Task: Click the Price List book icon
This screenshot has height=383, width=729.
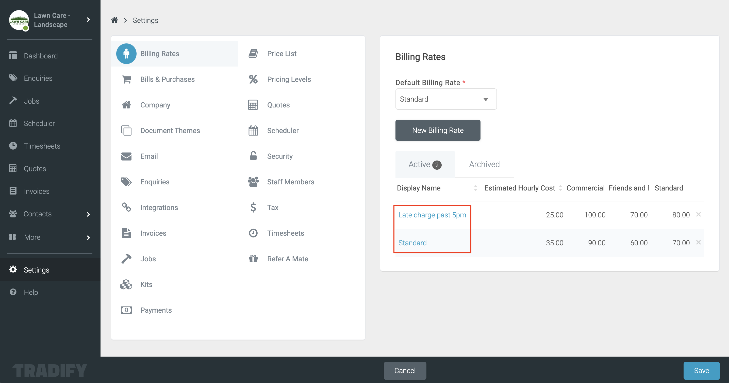Action: point(253,54)
